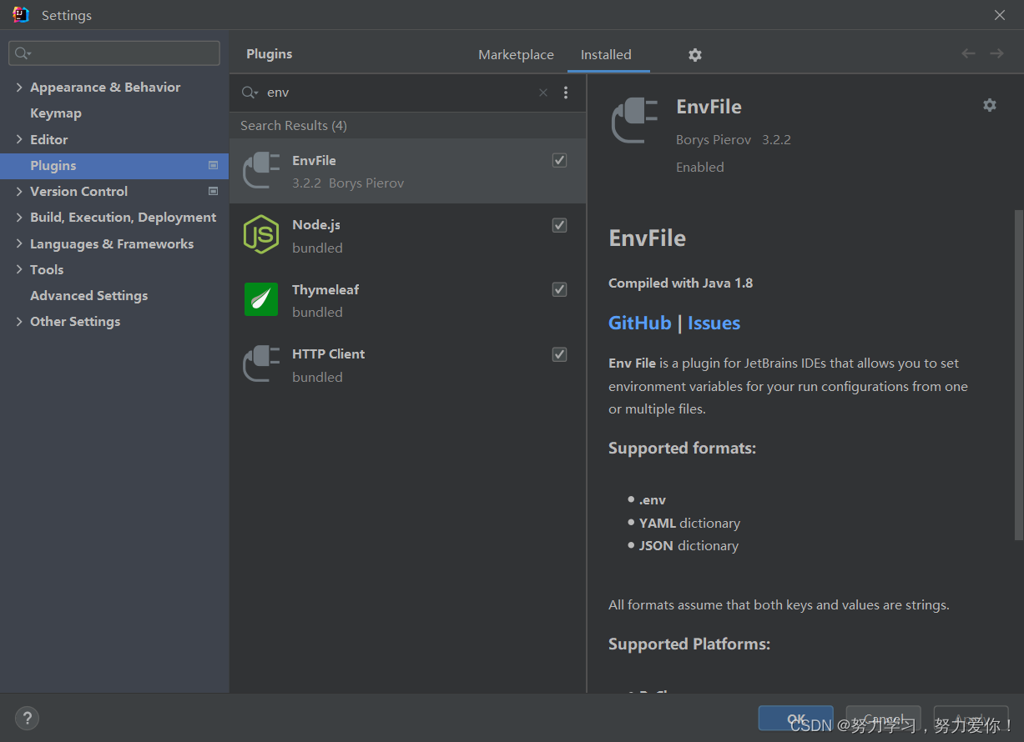Disable the Node.js plugin checkbox

(x=560, y=225)
